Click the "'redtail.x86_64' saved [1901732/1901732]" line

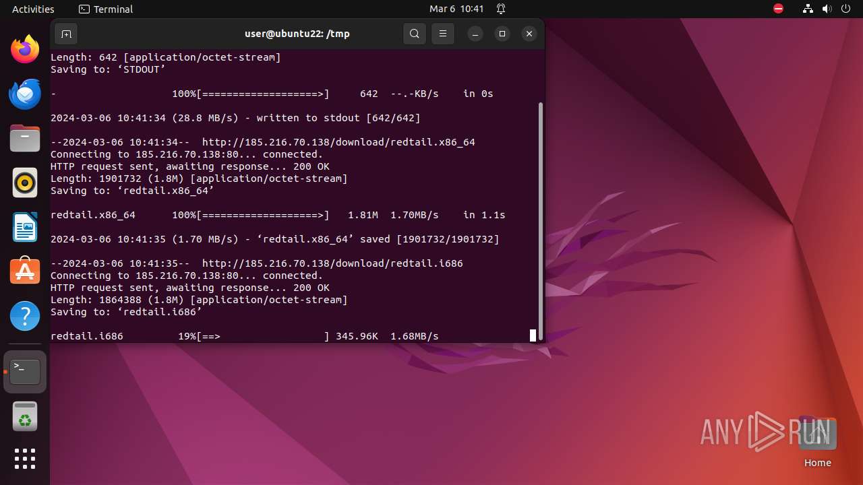(x=378, y=239)
